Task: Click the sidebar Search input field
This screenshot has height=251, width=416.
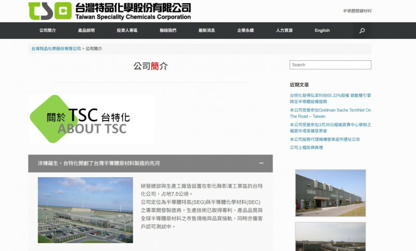Action: 330,65
